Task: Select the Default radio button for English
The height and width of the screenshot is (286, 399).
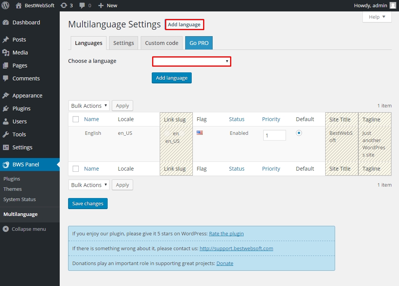Action: coord(299,133)
